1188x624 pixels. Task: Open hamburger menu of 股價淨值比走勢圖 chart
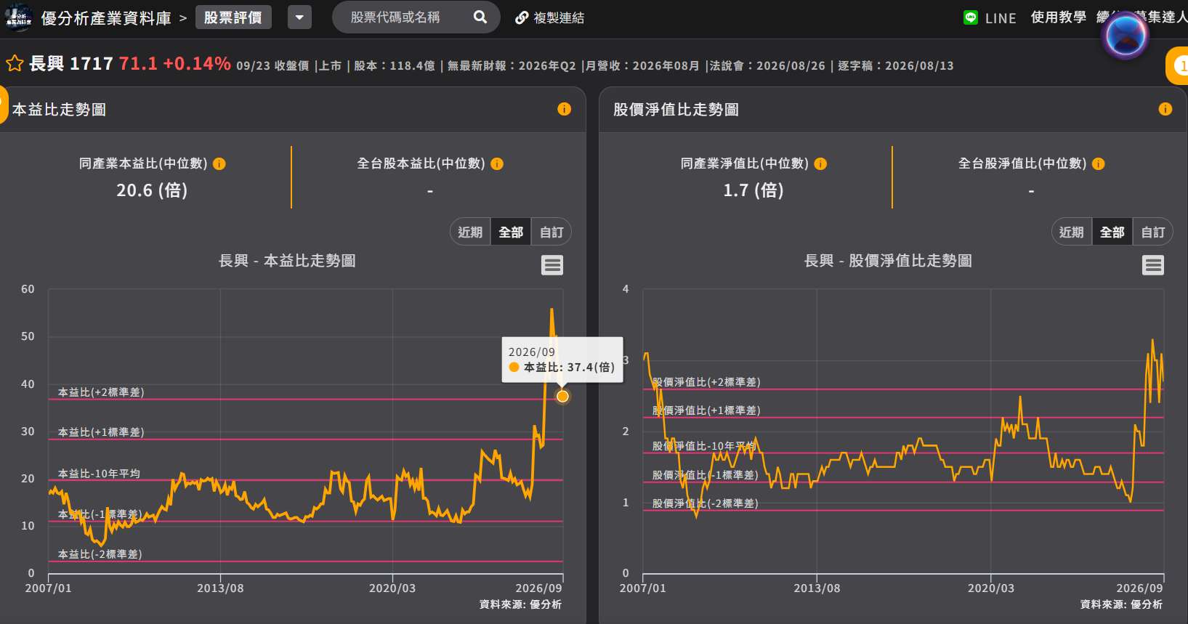pyautogui.click(x=1153, y=265)
